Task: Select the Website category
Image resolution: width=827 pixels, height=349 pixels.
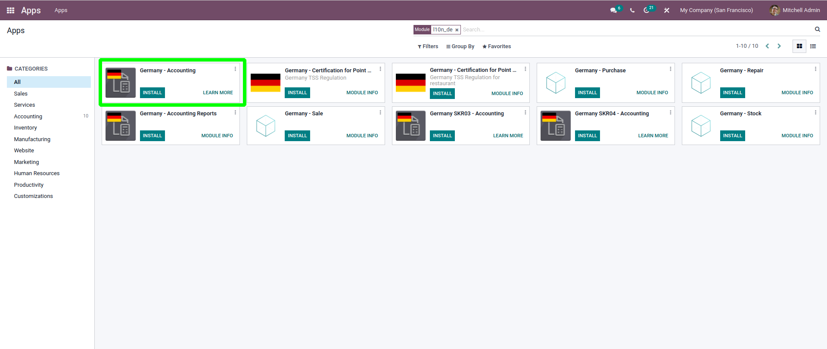Action: [49, 150]
